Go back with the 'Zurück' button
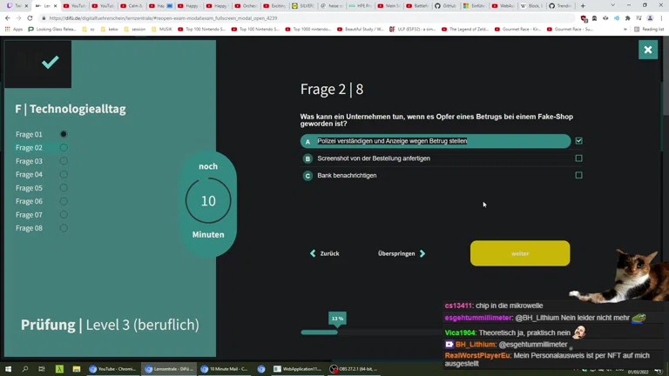Image resolution: width=669 pixels, height=376 pixels. pyautogui.click(x=325, y=253)
